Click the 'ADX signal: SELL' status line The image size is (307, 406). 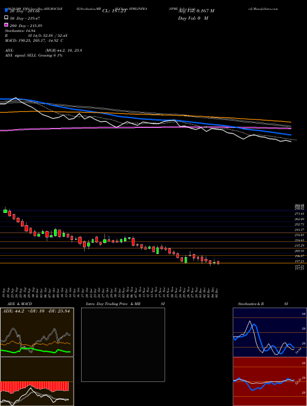tap(34, 55)
